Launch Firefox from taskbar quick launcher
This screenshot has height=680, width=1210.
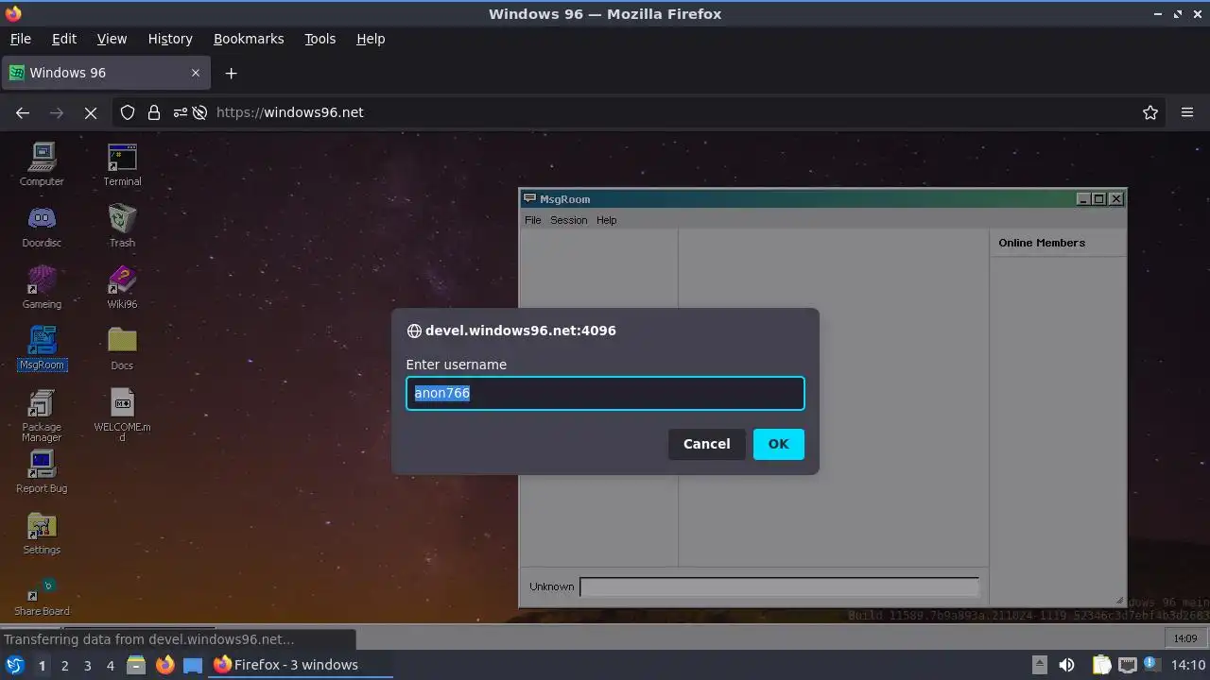point(164,665)
